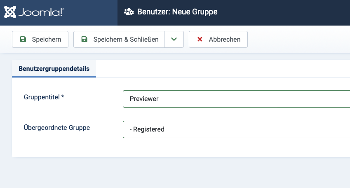
Task: Click empty area of the dark header bar
Action: [289, 12]
